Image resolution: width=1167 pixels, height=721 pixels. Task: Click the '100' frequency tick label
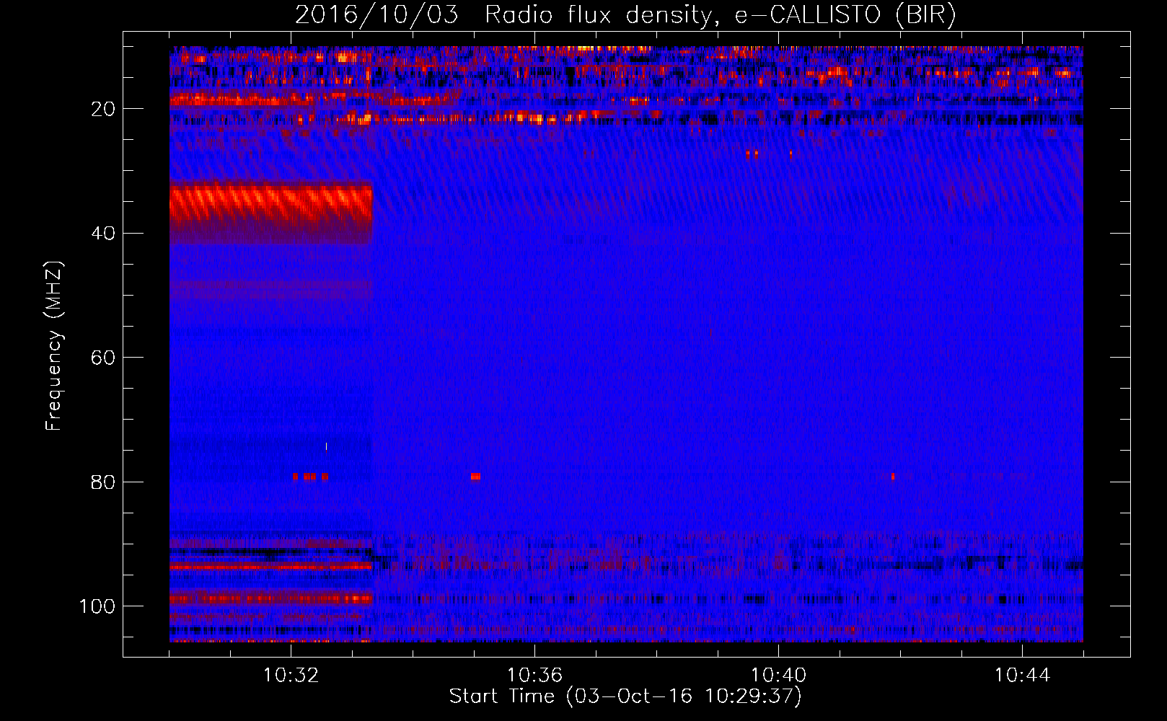click(x=97, y=606)
